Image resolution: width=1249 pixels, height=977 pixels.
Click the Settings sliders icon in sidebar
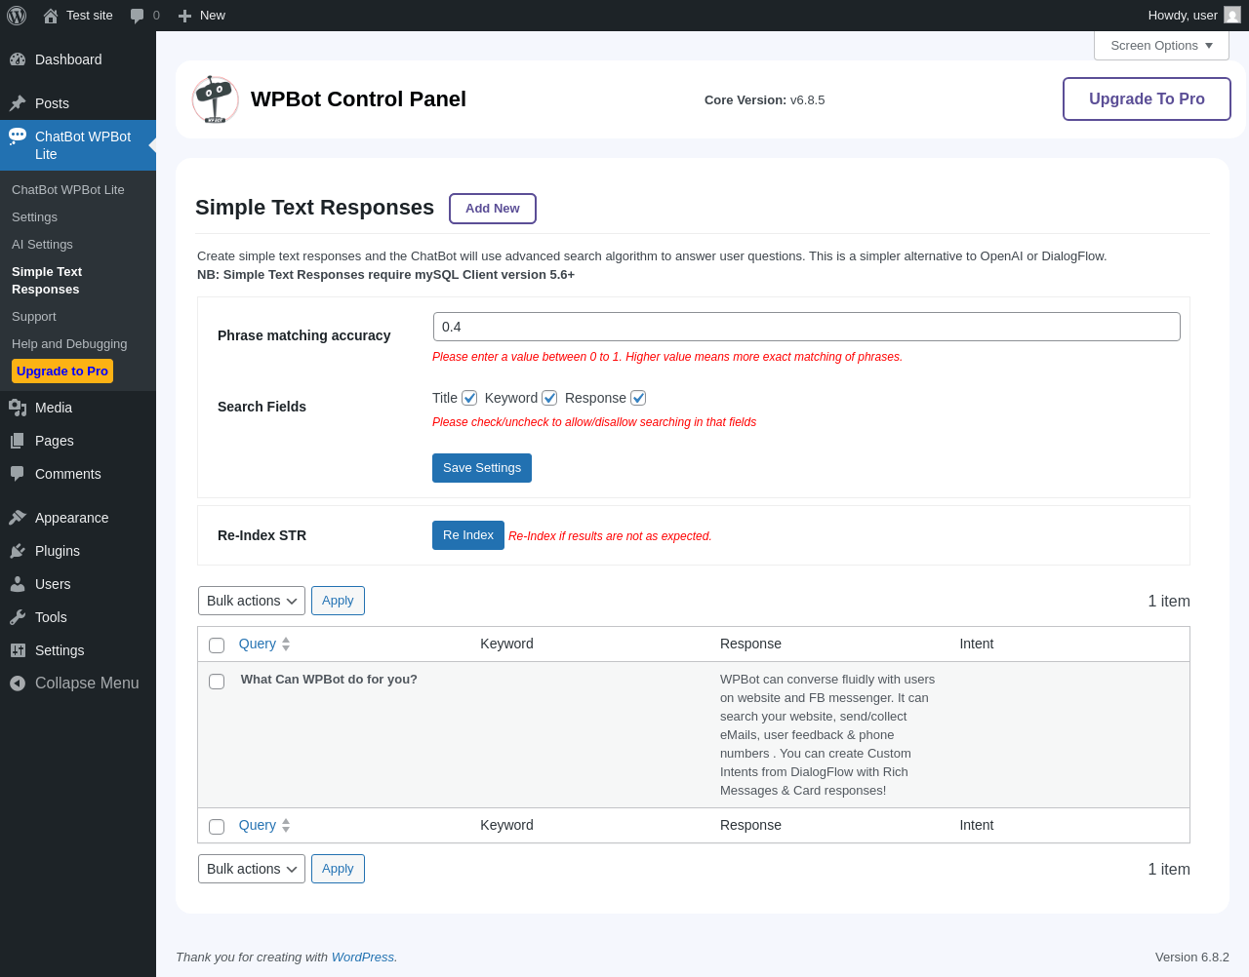pyautogui.click(x=18, y=650)
